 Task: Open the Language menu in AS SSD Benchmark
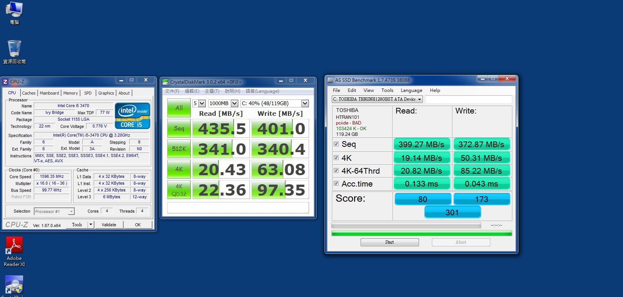[411, 90]
